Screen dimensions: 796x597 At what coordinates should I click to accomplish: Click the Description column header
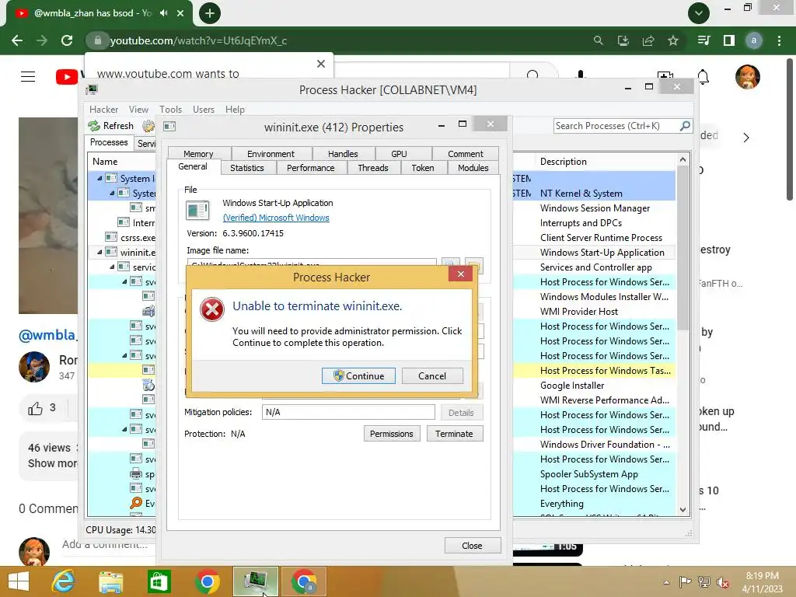[564, 162]
